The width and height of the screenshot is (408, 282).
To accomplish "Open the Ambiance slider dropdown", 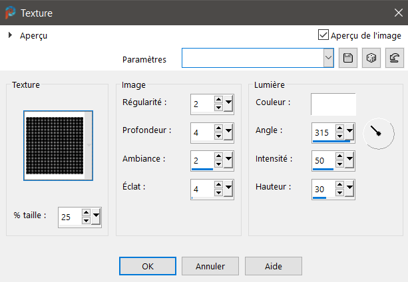I will click(x=229, y=160).
